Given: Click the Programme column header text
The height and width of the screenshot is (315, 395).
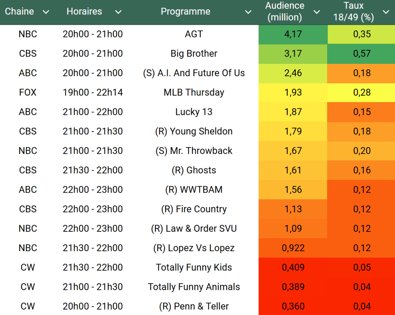Looking at the screenshot, I should [185, 12].
